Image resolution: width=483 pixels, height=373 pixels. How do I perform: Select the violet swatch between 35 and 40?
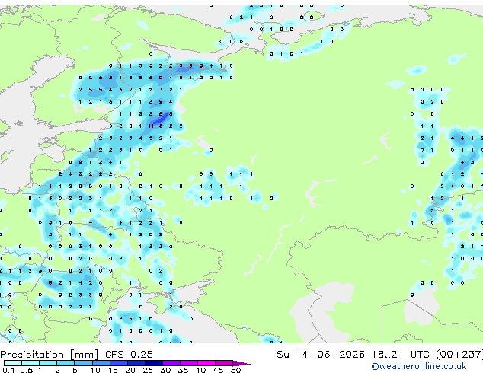click(x=189, y=363)
